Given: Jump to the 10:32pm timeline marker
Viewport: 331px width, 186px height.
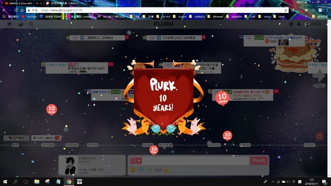Looking at the screenshot, I should (48, 145).
